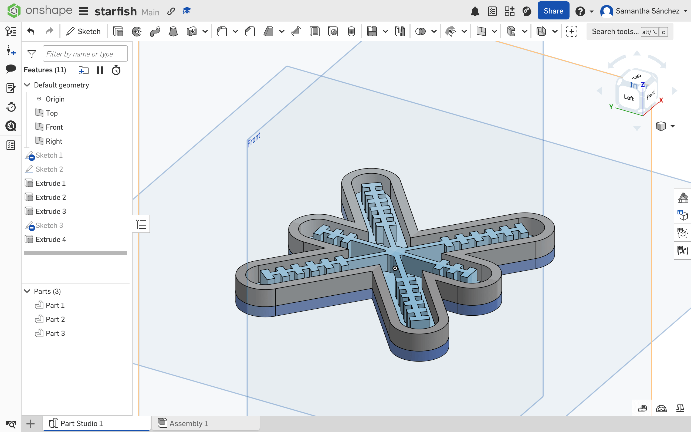The image size is (691, 432).
Task: Click the Share button
Action: (x=553, y=11)
